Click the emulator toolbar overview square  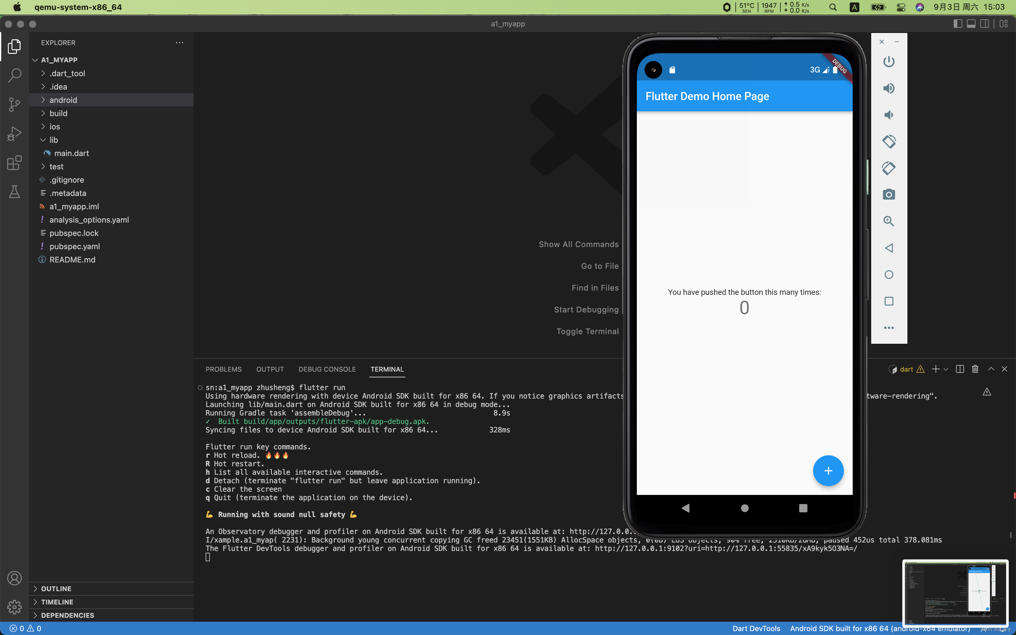point(889,301)
